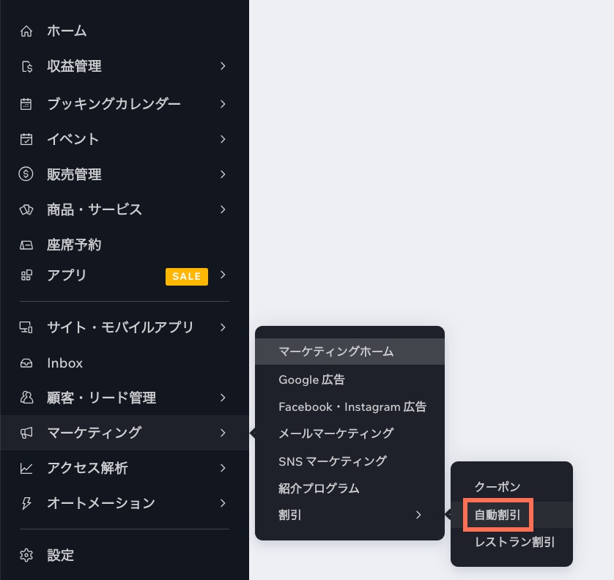Expand the 割引 submenu arrow
The width and height of the screenshot is (614, 580).
[418, 515]
